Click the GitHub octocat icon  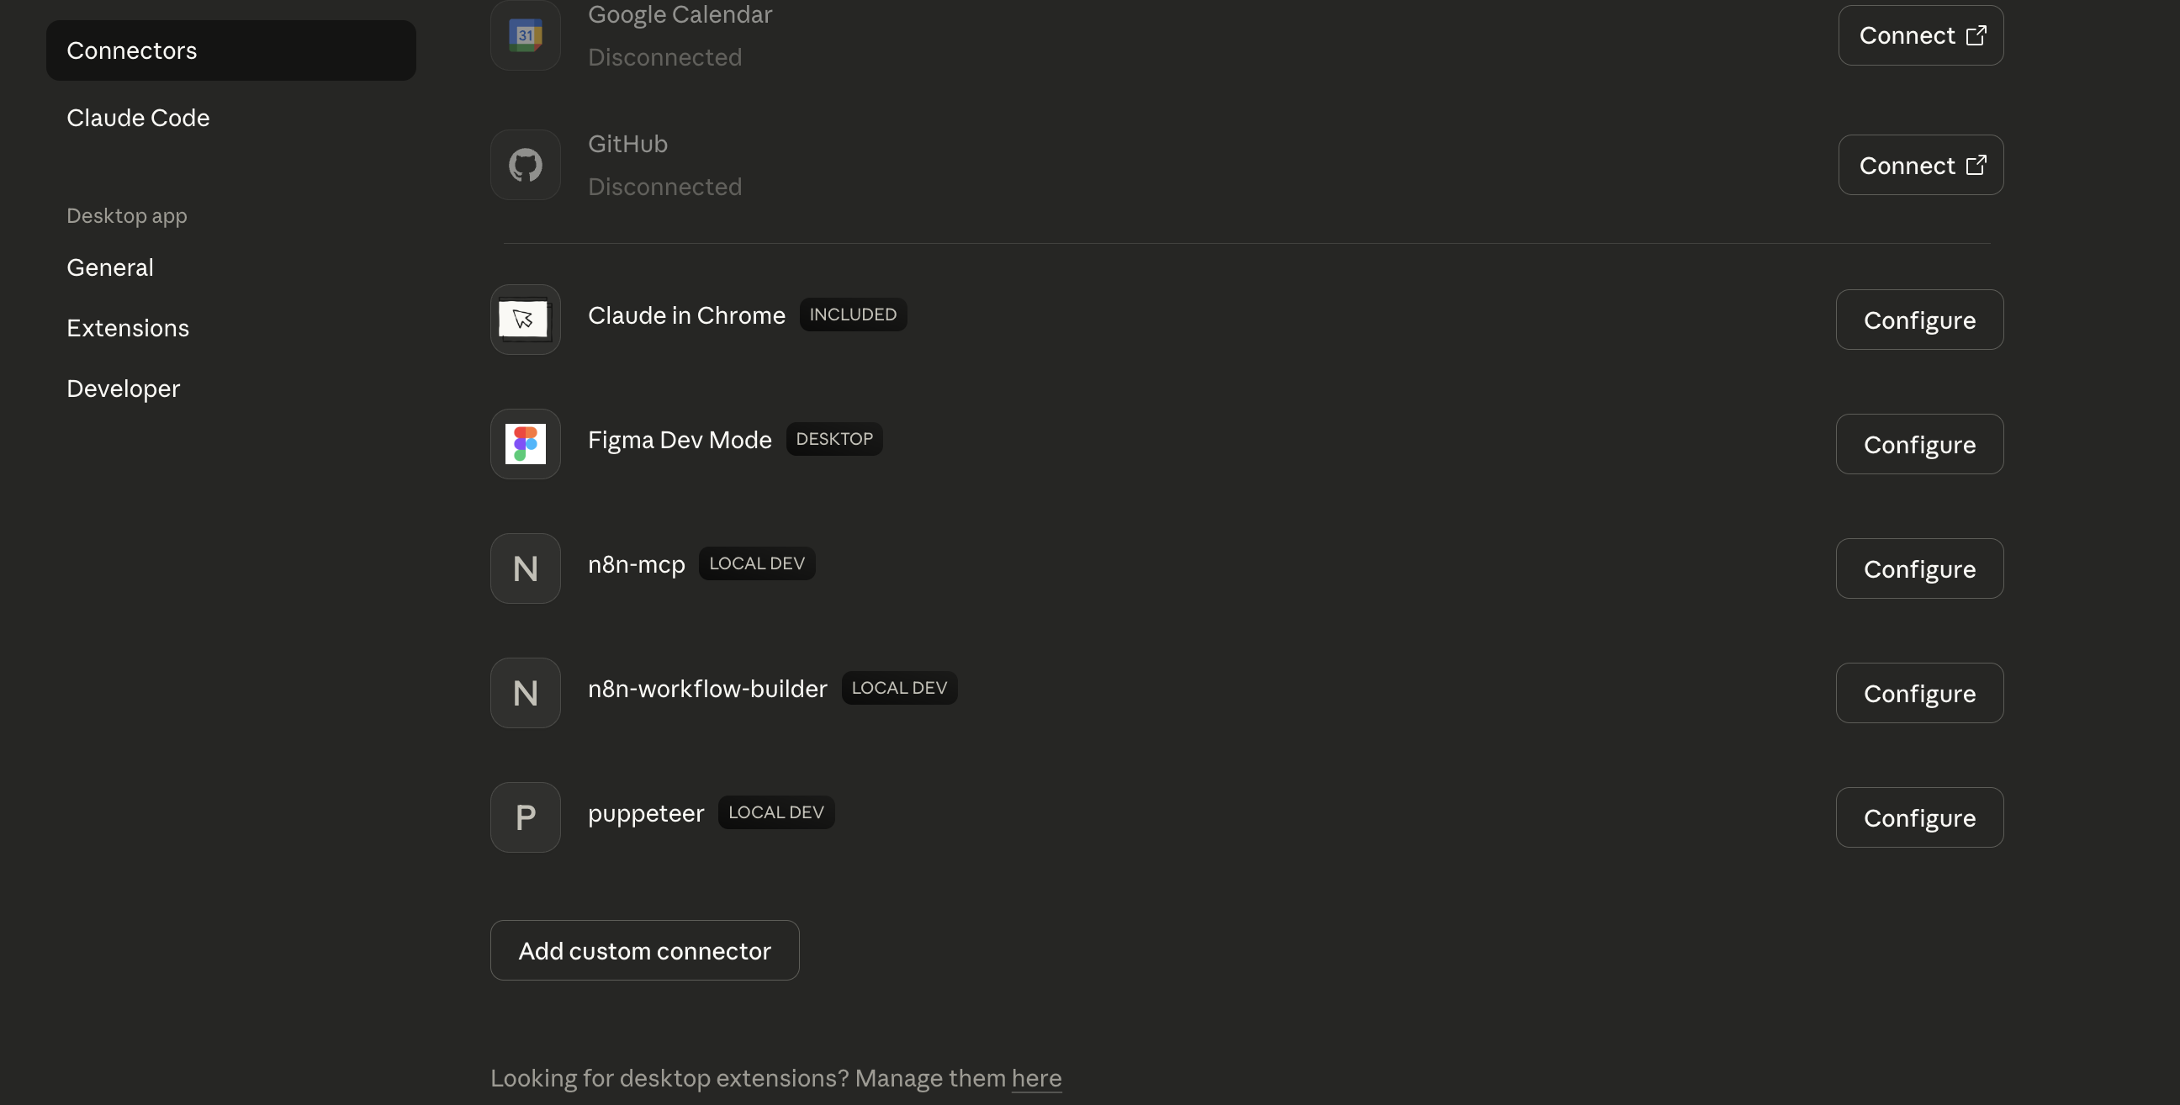click(525, 164)
